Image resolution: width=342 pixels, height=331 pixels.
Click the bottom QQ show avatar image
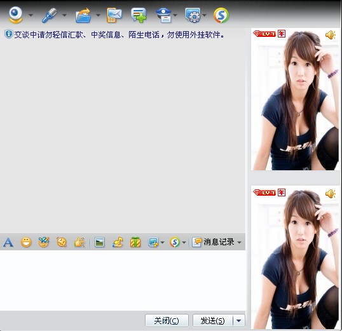pos(296,257)
